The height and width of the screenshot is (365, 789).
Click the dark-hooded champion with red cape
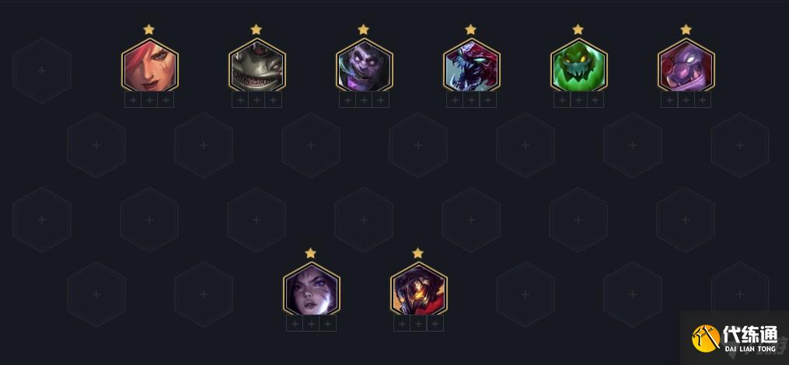(x=419, y=289)
